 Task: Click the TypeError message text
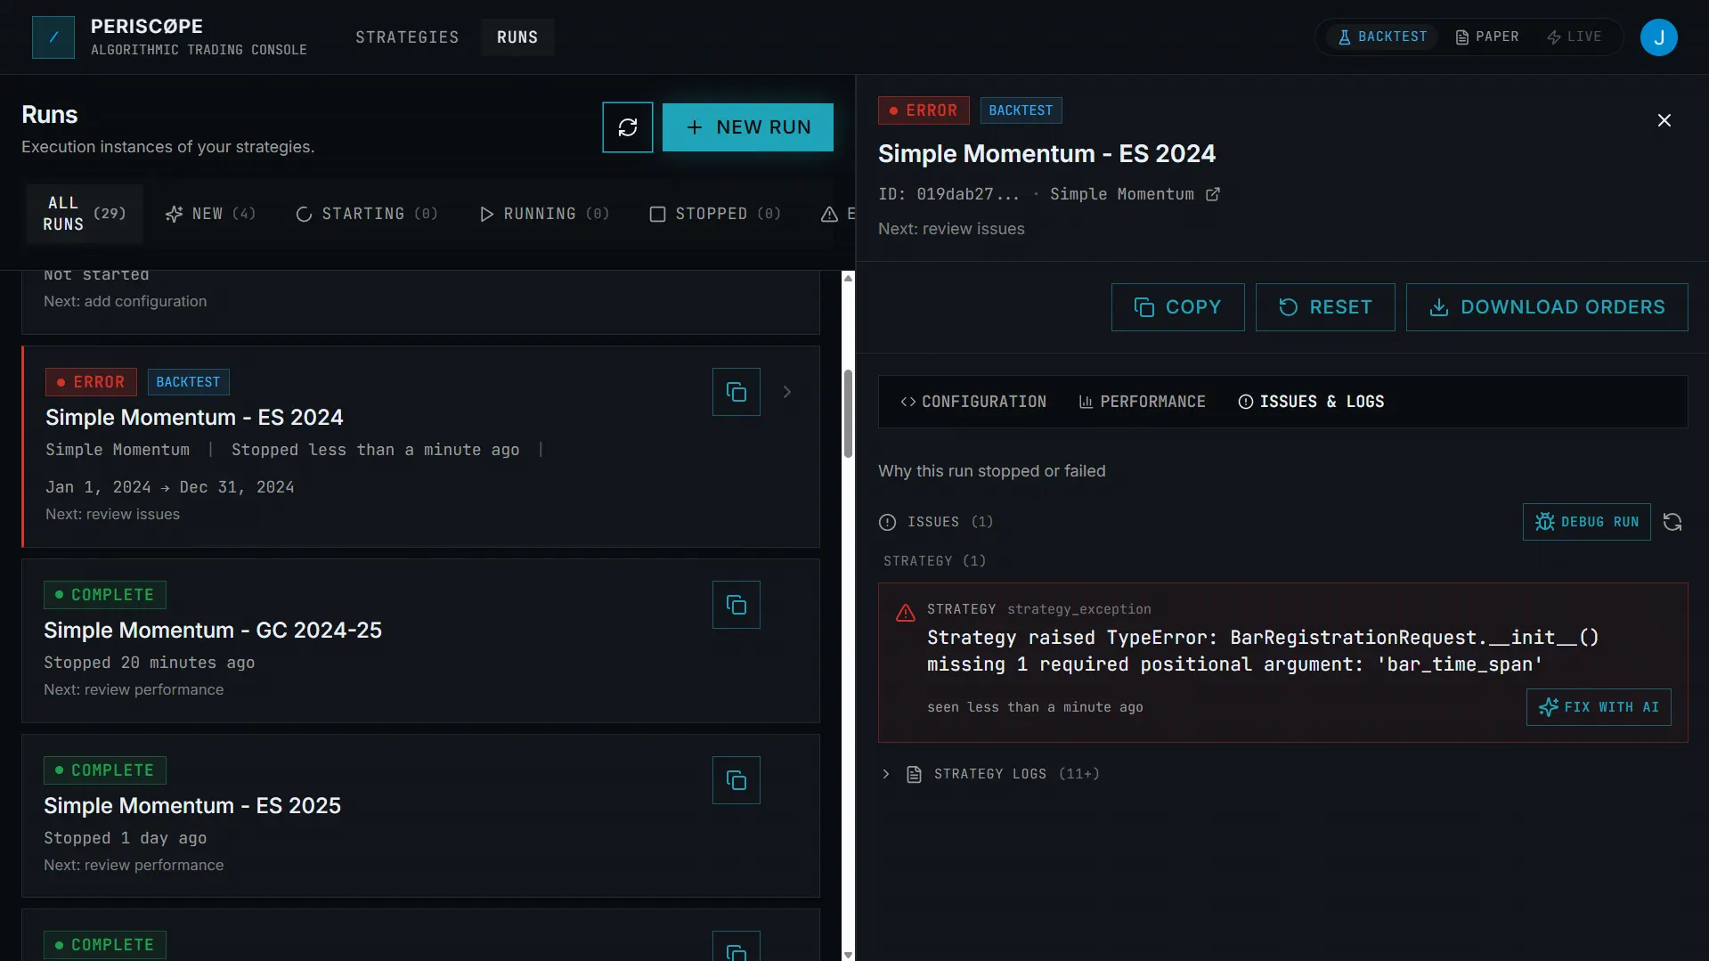click(x=1263, y=651)
